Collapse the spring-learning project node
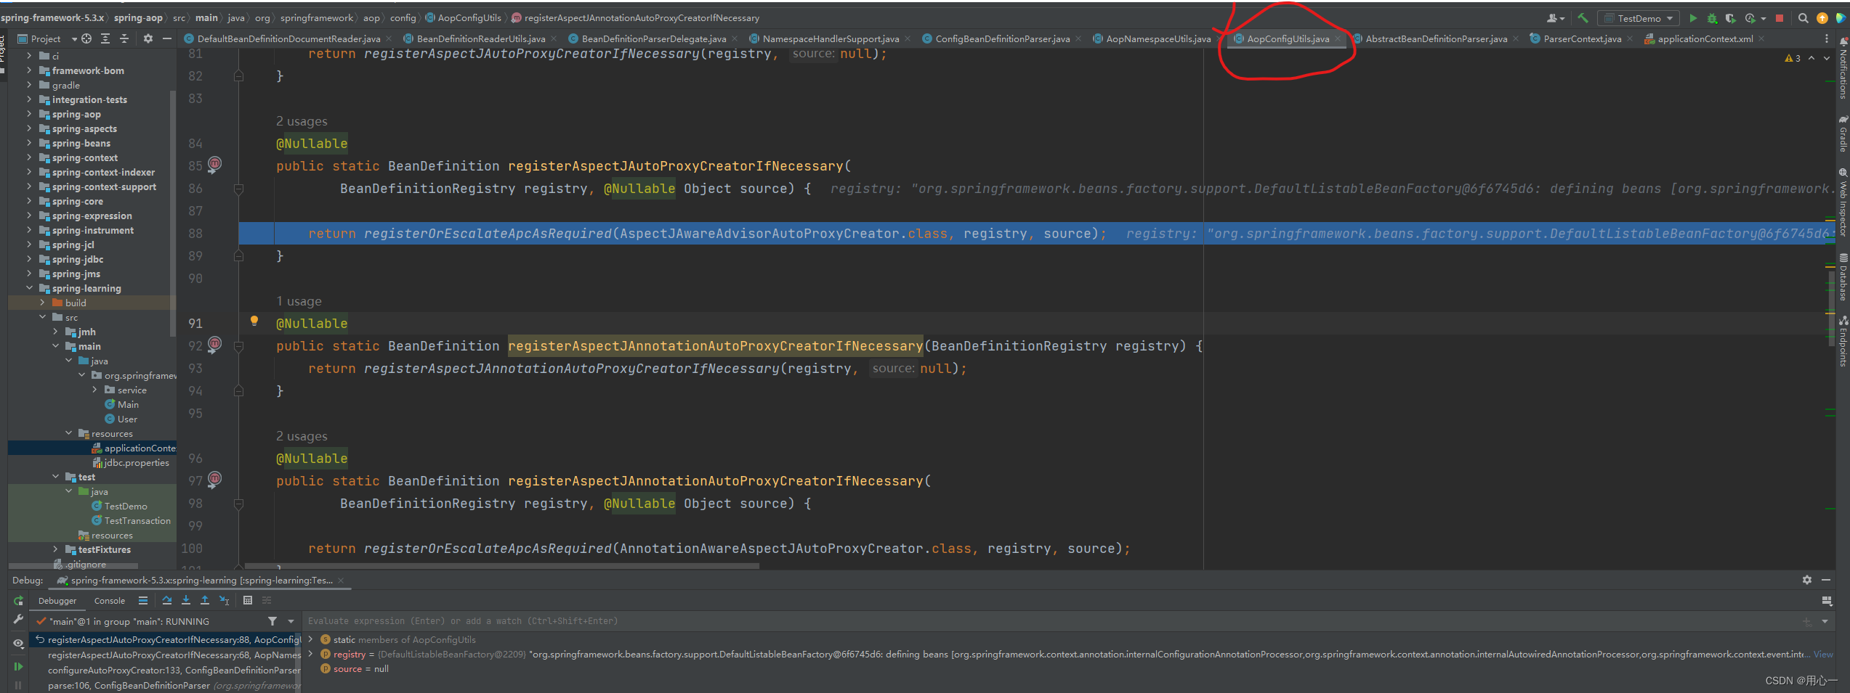1850x693 pixels. click(x=31, y=288)
